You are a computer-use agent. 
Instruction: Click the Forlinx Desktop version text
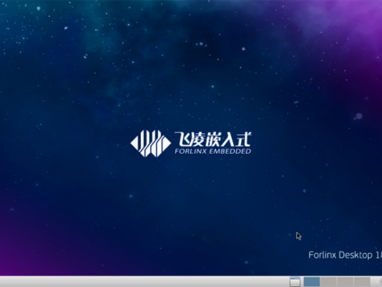click(x=344, y=255)
